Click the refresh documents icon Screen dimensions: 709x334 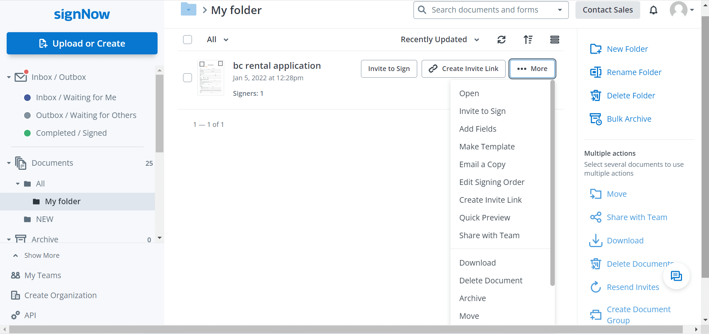502,40
